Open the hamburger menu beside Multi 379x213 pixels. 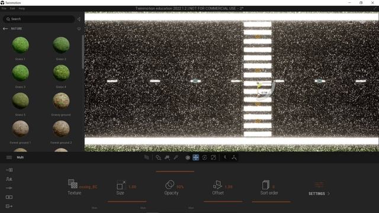[x=9, y=157]
